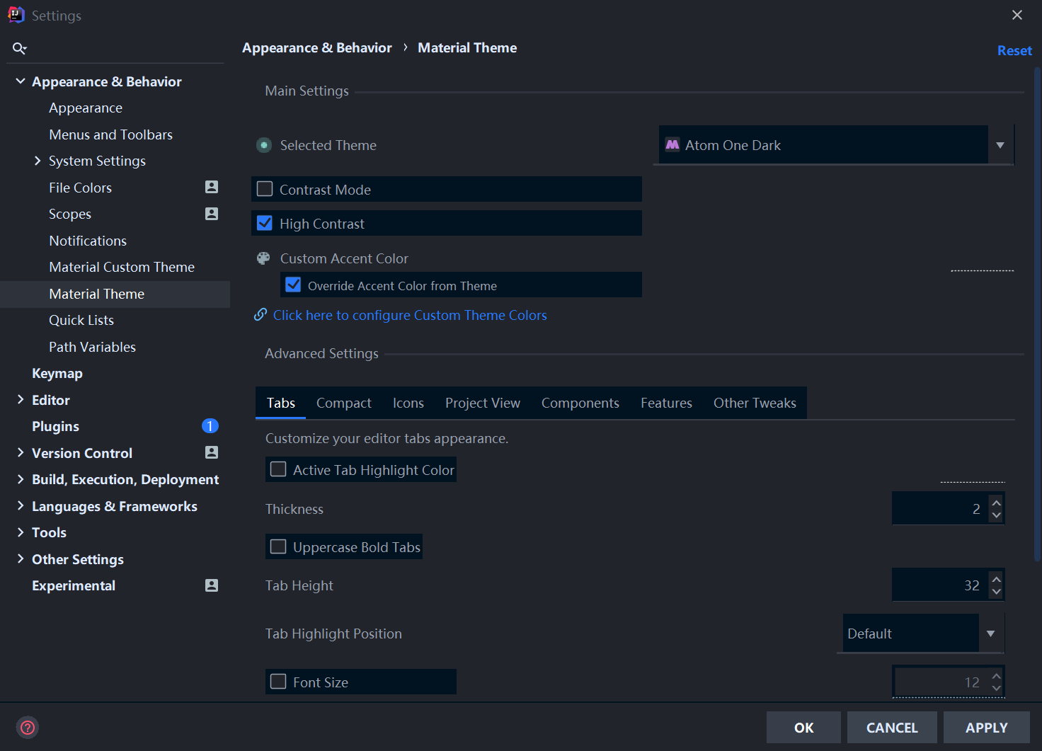
Task: Click the search magnifier icon
Action: coord(19,48)
